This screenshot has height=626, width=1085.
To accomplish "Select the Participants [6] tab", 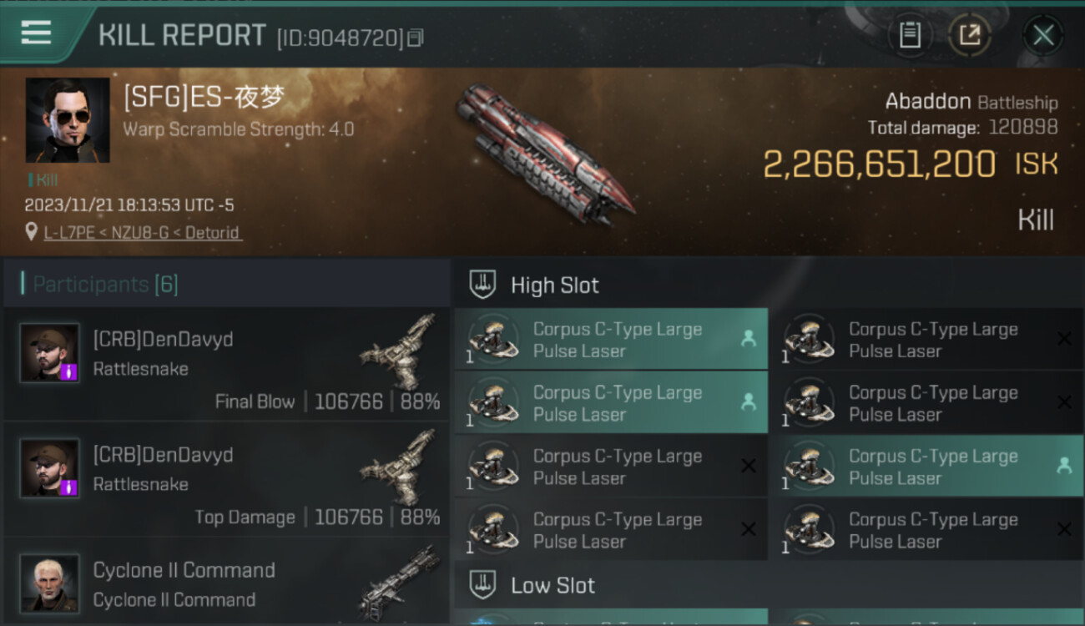I will (105, 285).
